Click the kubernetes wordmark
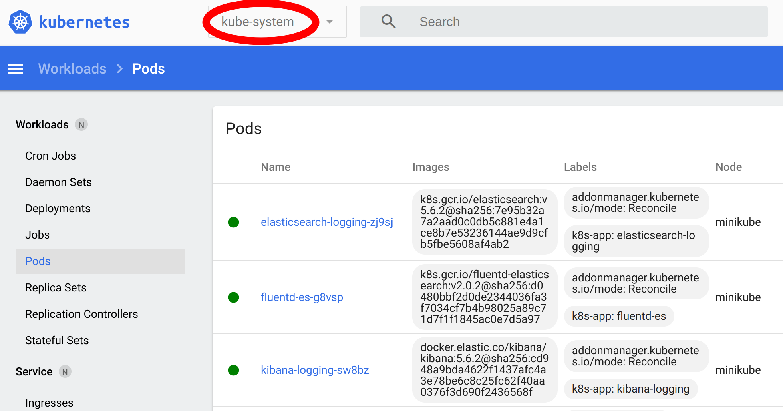Viewport: 783px width, 411px height. 84,22
